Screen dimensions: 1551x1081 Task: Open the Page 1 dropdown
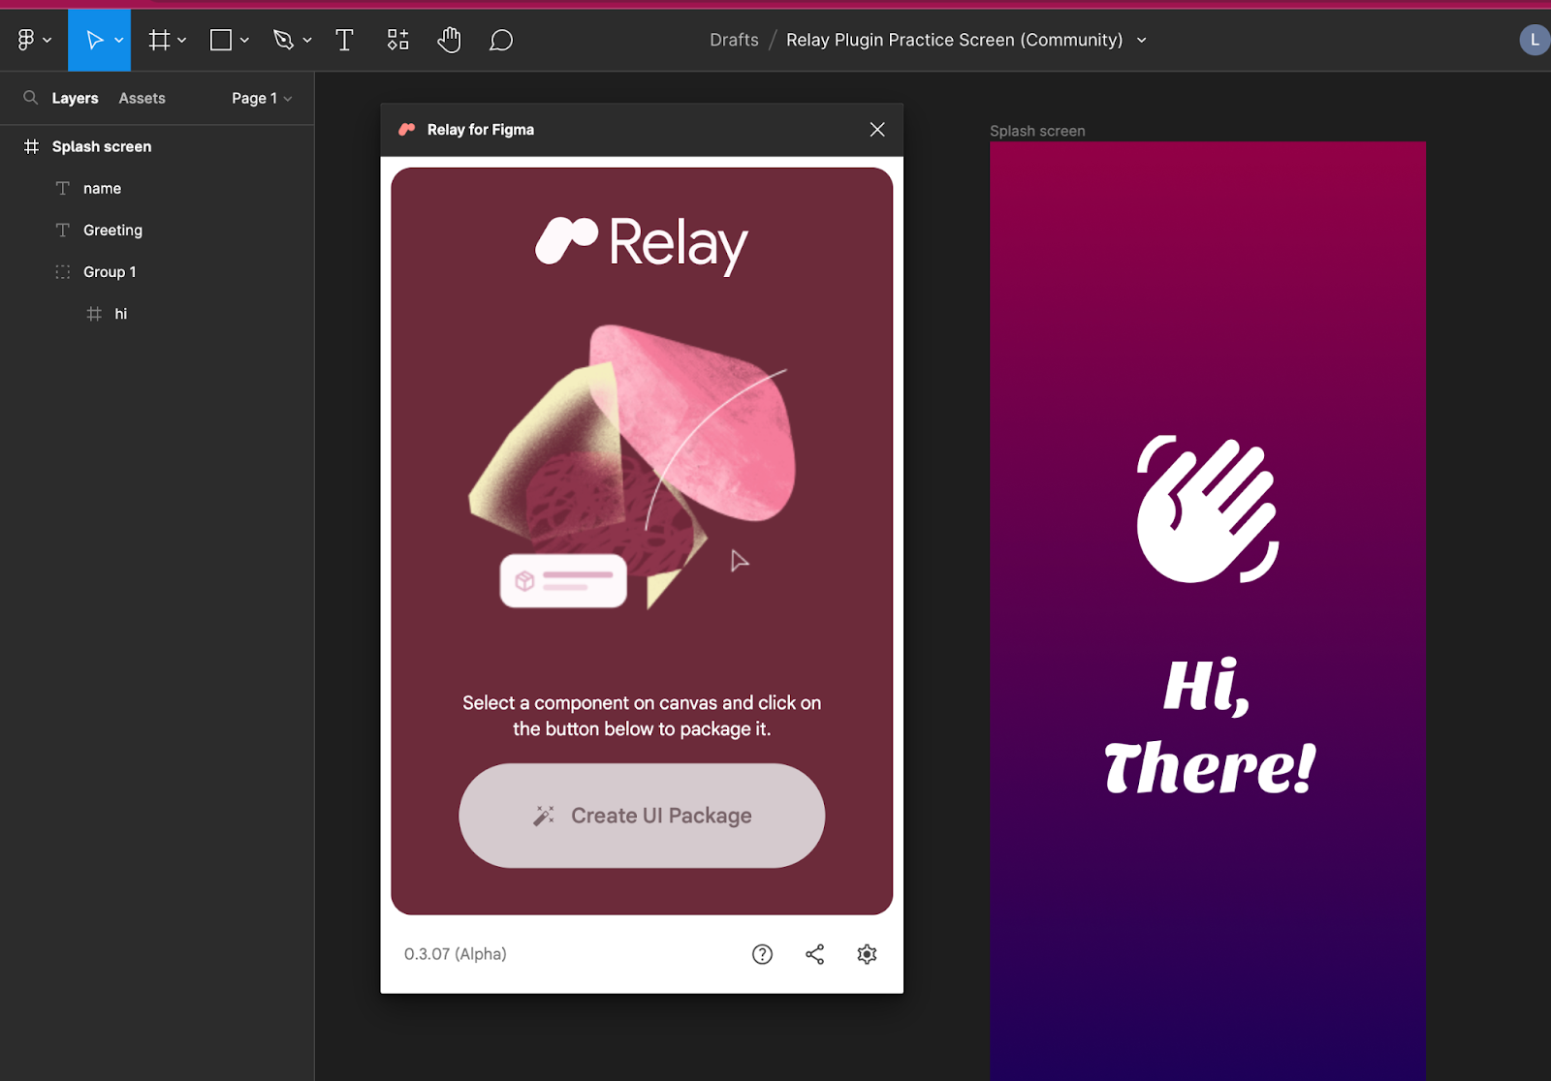(x=262, y=98)
